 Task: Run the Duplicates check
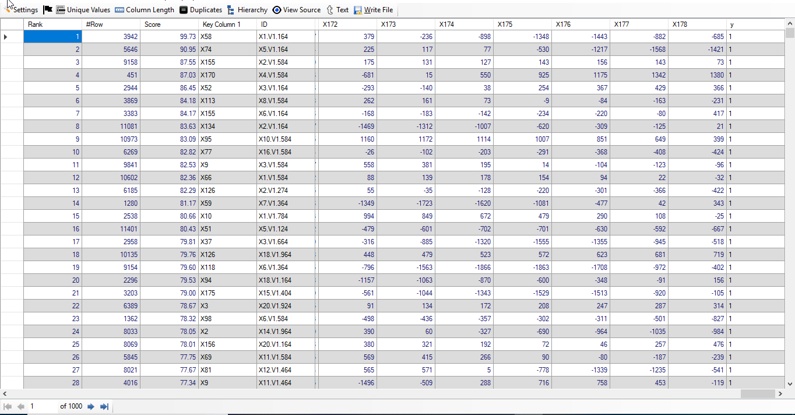coord(200,10)
